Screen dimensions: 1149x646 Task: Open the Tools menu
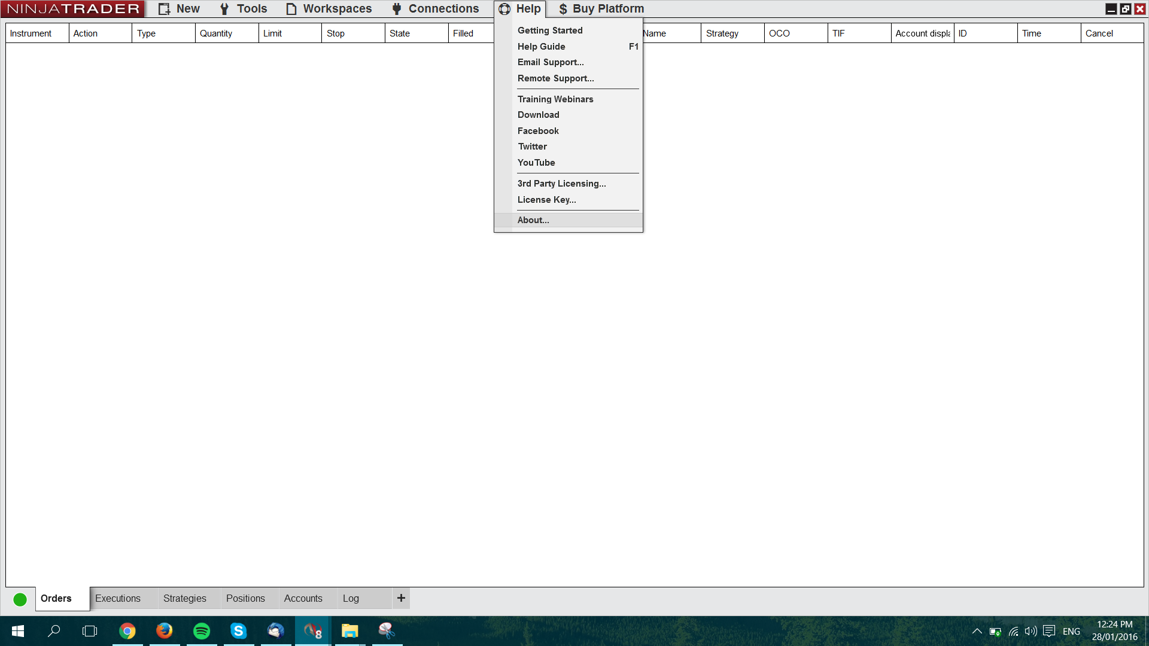(x=243, y=9)
